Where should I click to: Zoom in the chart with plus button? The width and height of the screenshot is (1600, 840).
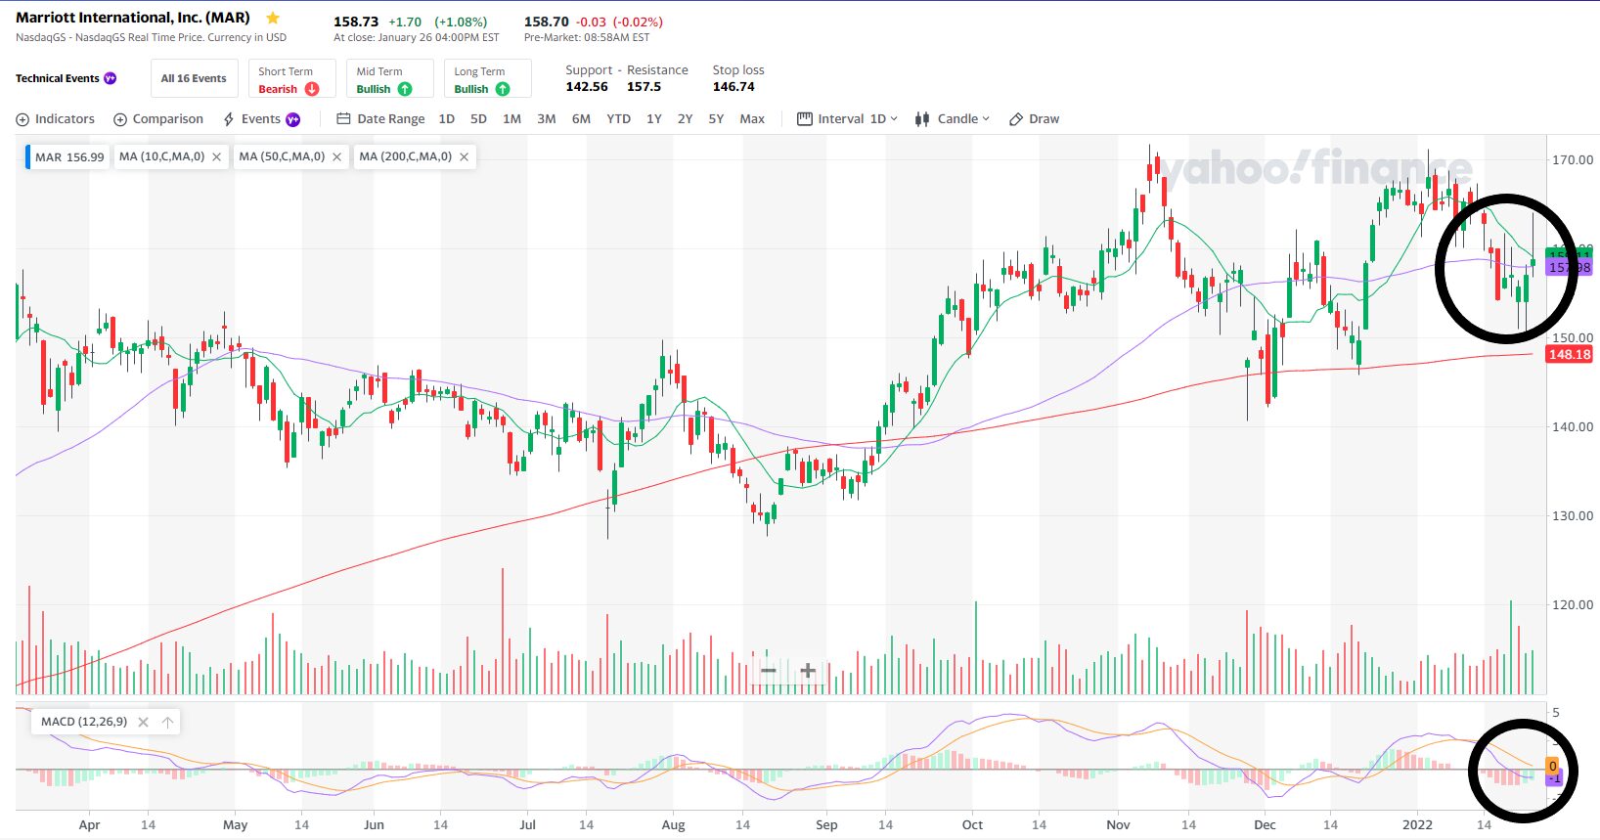[x=808, y=670]
